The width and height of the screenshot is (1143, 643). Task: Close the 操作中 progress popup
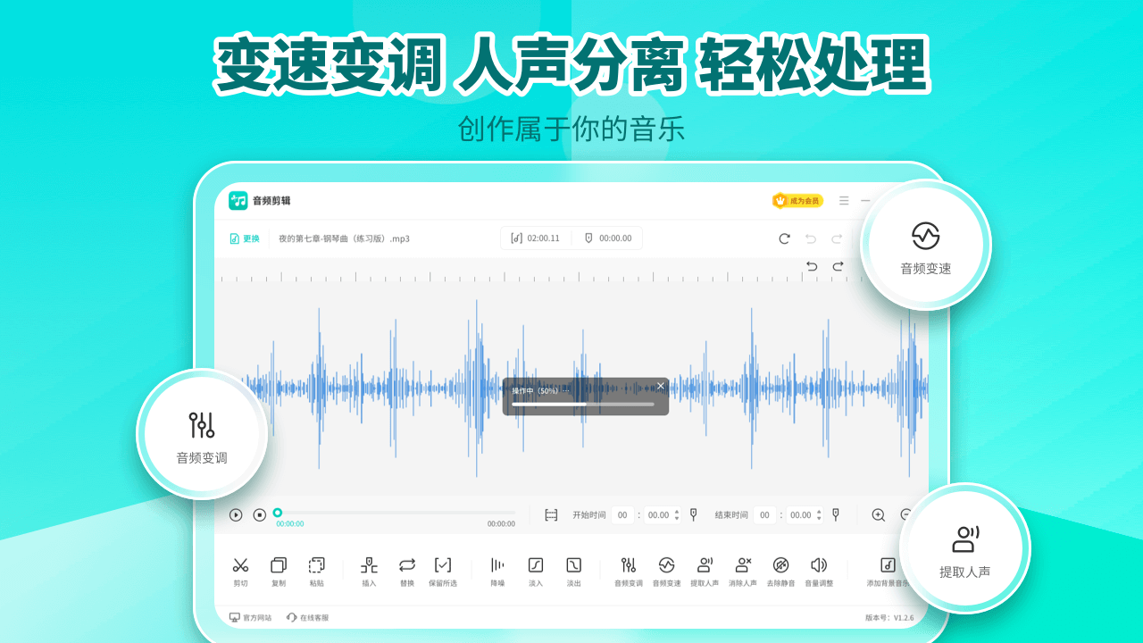(x=661, y=386)
